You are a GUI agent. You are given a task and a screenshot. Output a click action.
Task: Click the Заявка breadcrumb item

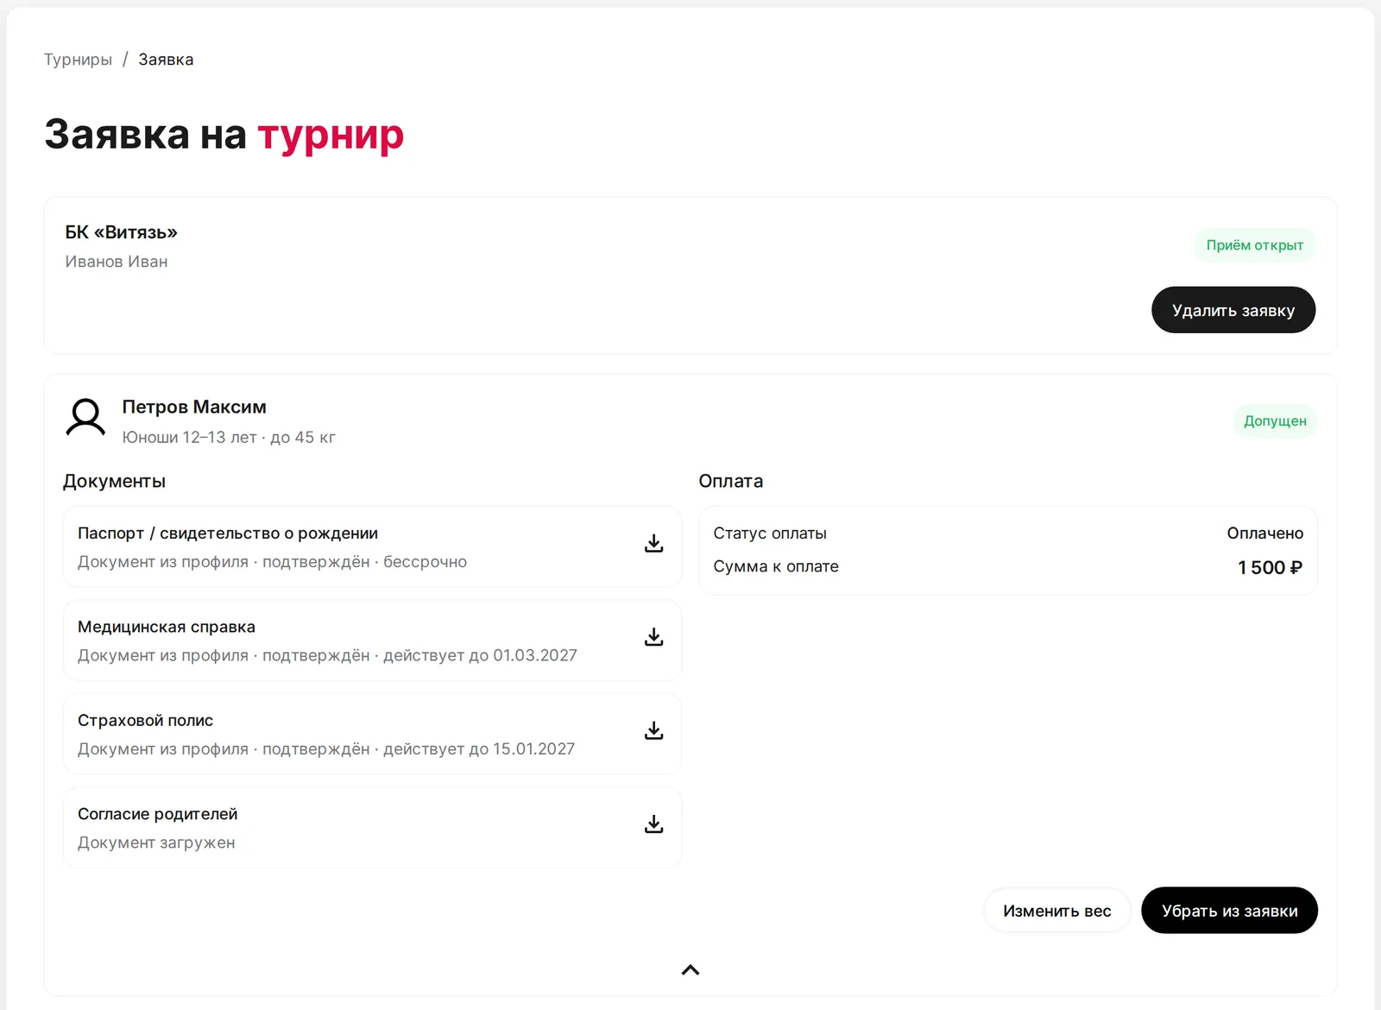click(x=166, y=60)
